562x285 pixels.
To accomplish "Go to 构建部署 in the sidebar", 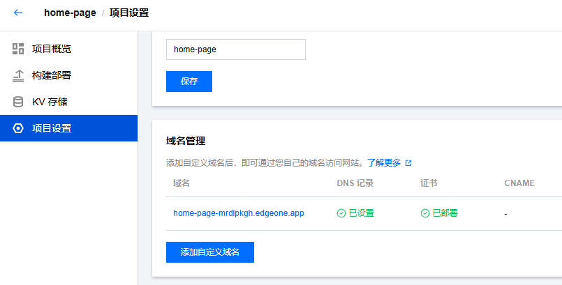I will (52, 75).
